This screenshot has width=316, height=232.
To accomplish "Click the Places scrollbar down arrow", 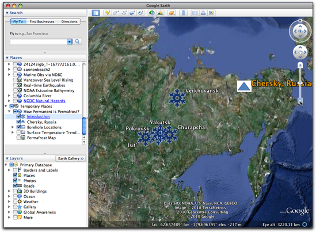I will click(x=84, y=142).
